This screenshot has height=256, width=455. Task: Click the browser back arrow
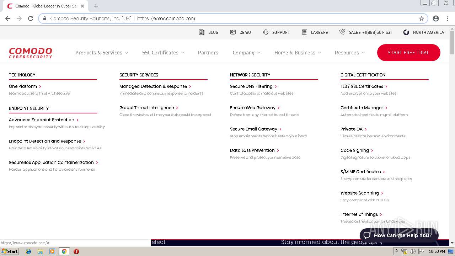coord(8,18)
